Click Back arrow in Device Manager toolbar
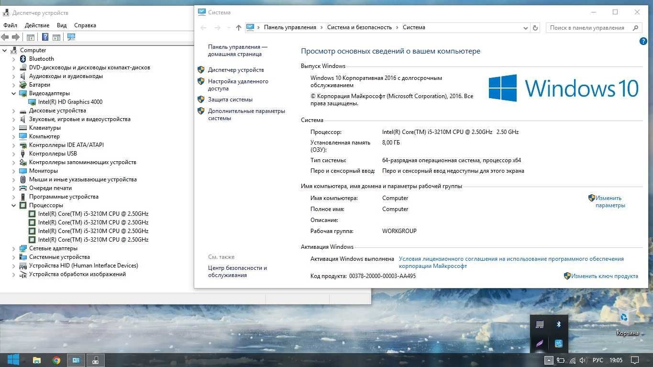Viewport: 653px width, 367px height. (5, 37)
